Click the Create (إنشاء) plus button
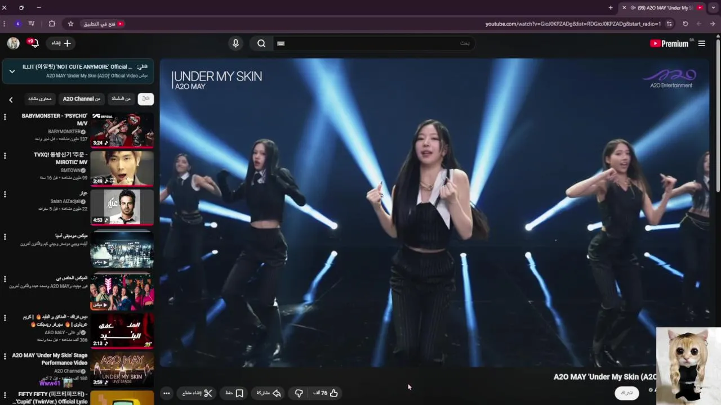Screen dimensions: 721x405 pos(61,43)
